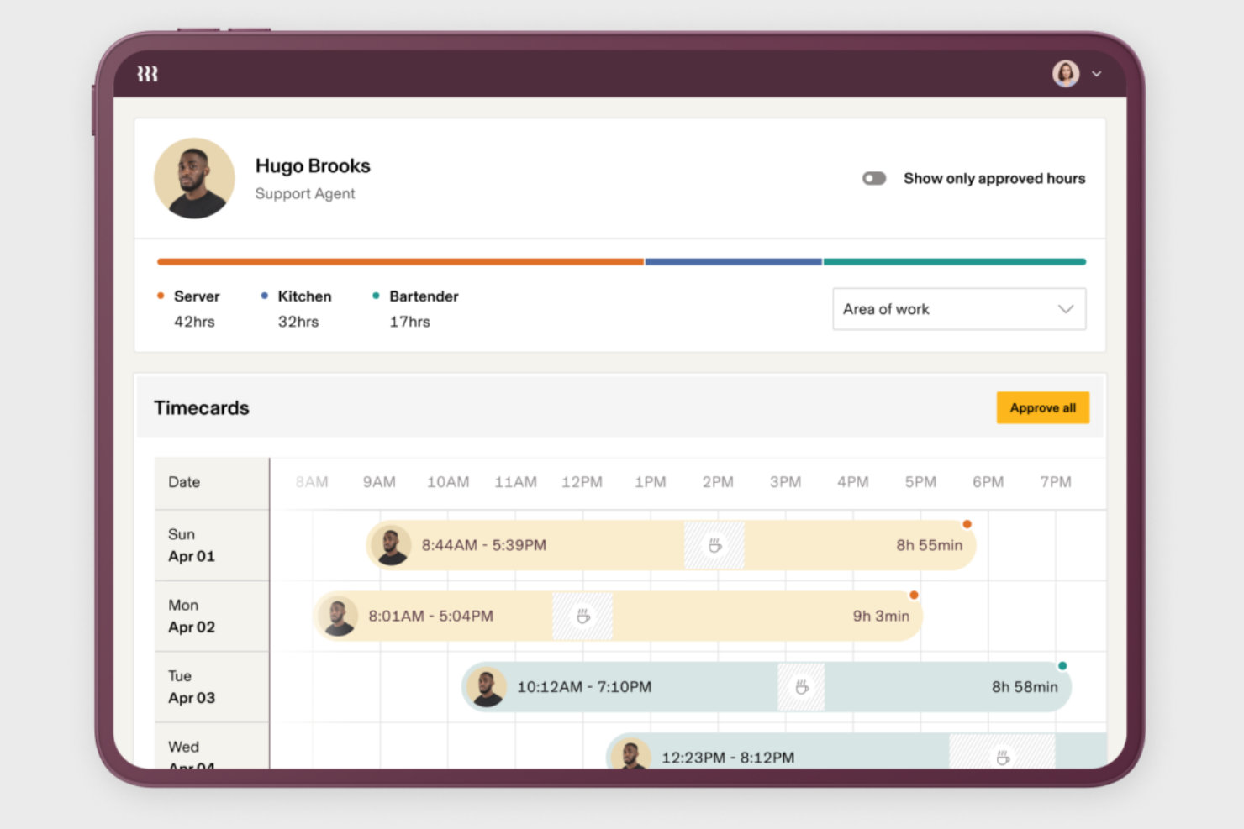Screen dimensions: 1244x829
Task: Click the account avatar in top-right corner
Action: (1066, 74)
